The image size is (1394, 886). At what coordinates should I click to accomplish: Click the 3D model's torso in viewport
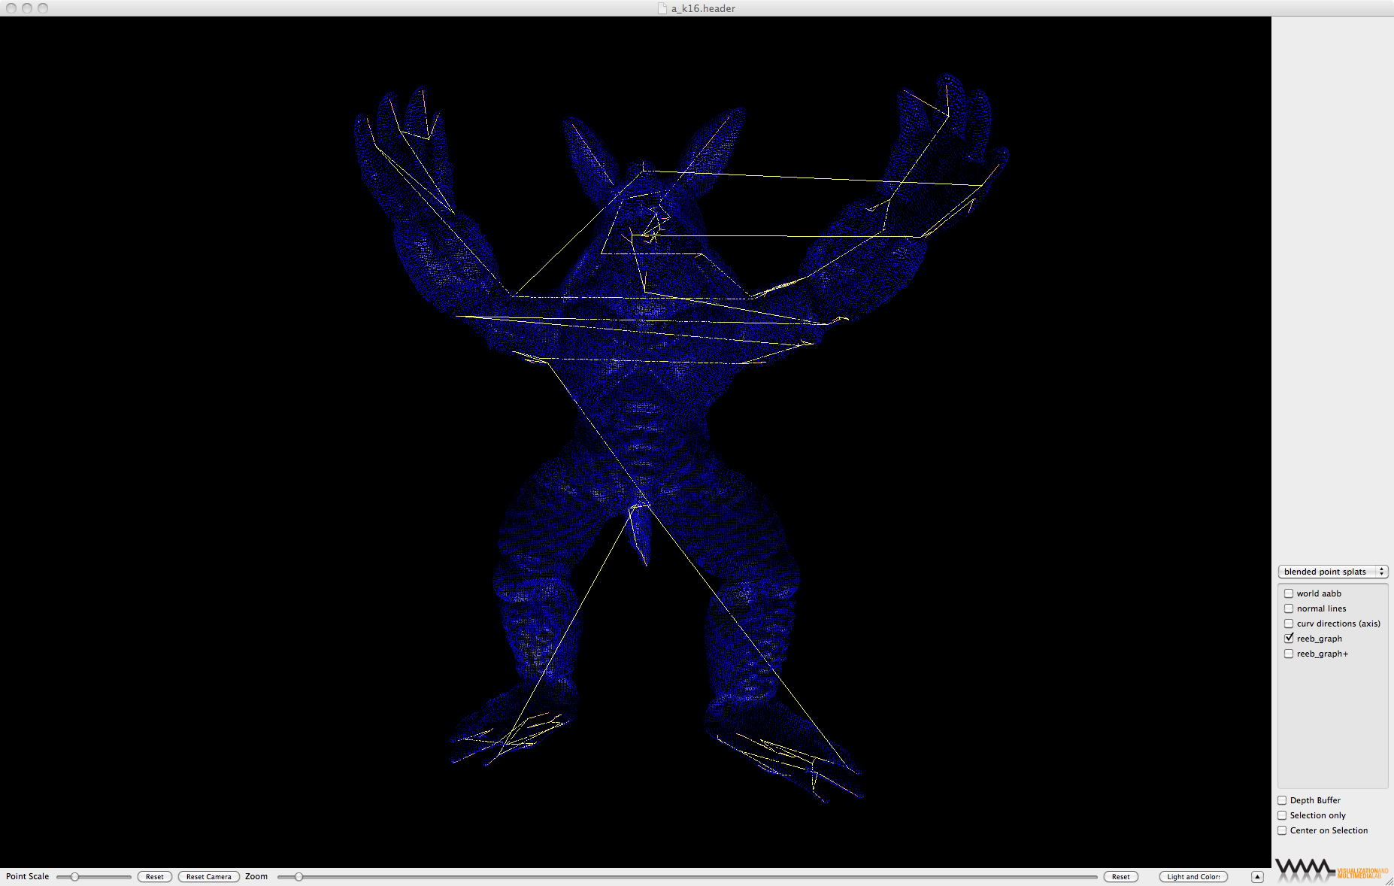coord(639,391)
